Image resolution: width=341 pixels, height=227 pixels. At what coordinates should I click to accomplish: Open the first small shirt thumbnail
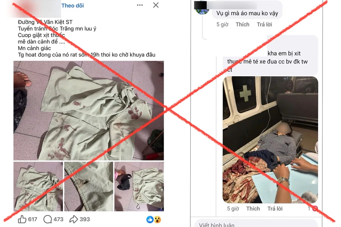[38, 187]
